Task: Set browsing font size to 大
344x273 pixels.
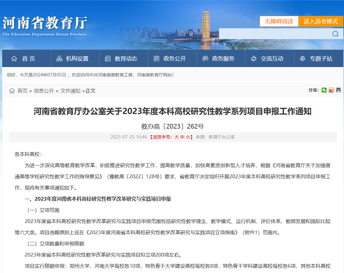Action: click(176, 137)
